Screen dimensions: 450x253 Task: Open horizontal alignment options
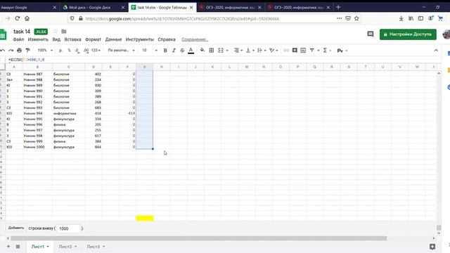point(238,51)
